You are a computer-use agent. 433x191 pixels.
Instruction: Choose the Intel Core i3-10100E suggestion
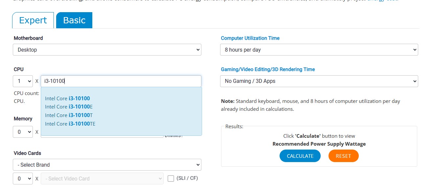[x=69, y=107]
